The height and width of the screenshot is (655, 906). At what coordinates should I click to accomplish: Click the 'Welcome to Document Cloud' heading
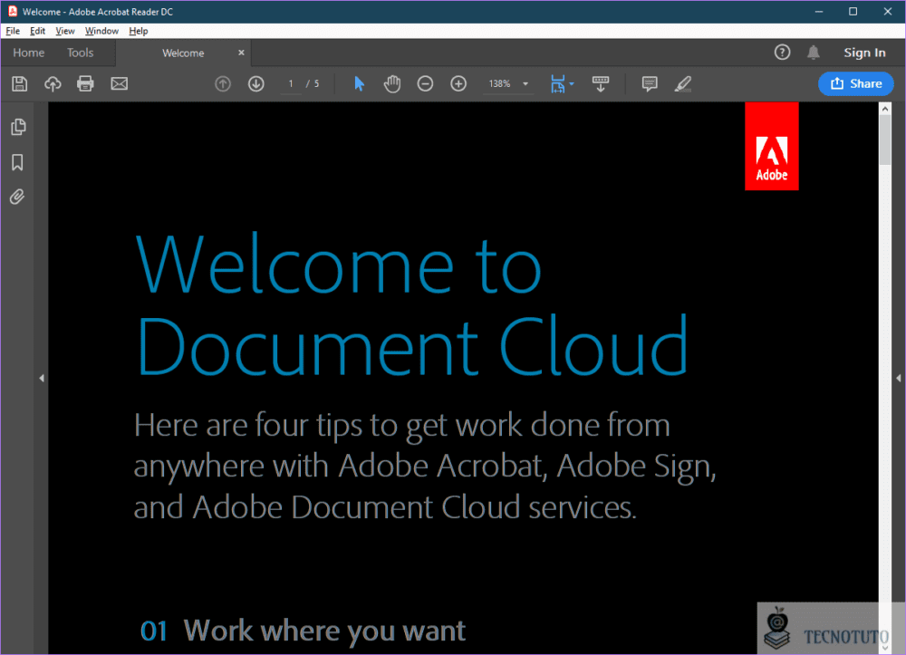[x=412, y=304]
